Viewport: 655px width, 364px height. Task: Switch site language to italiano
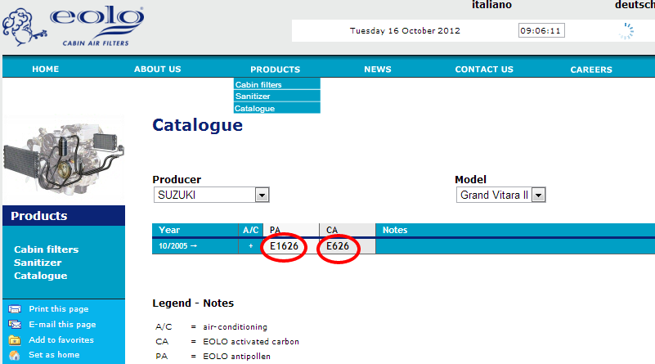(491, 5)
